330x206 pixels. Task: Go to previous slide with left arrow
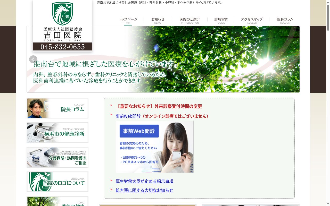pyautogui.click(x=33, y=59)
